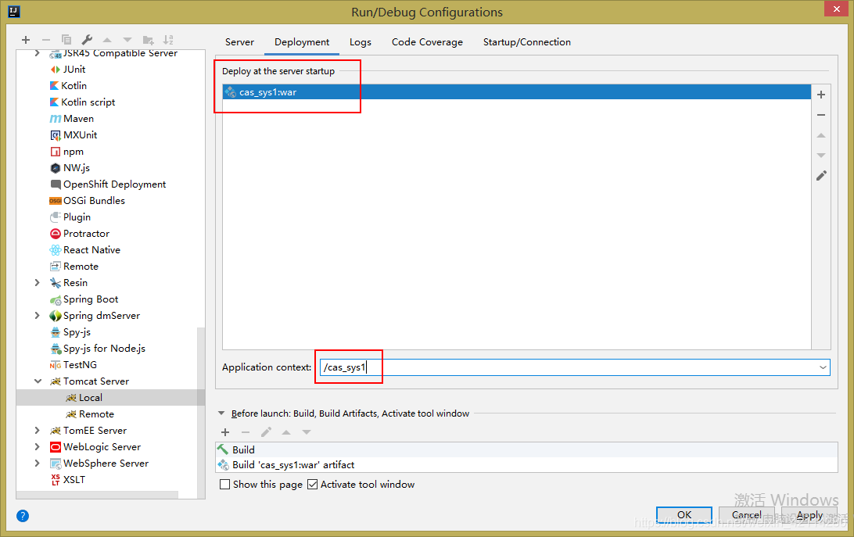
Task: Add artifact to deployment list plus button
Action: 821,95
